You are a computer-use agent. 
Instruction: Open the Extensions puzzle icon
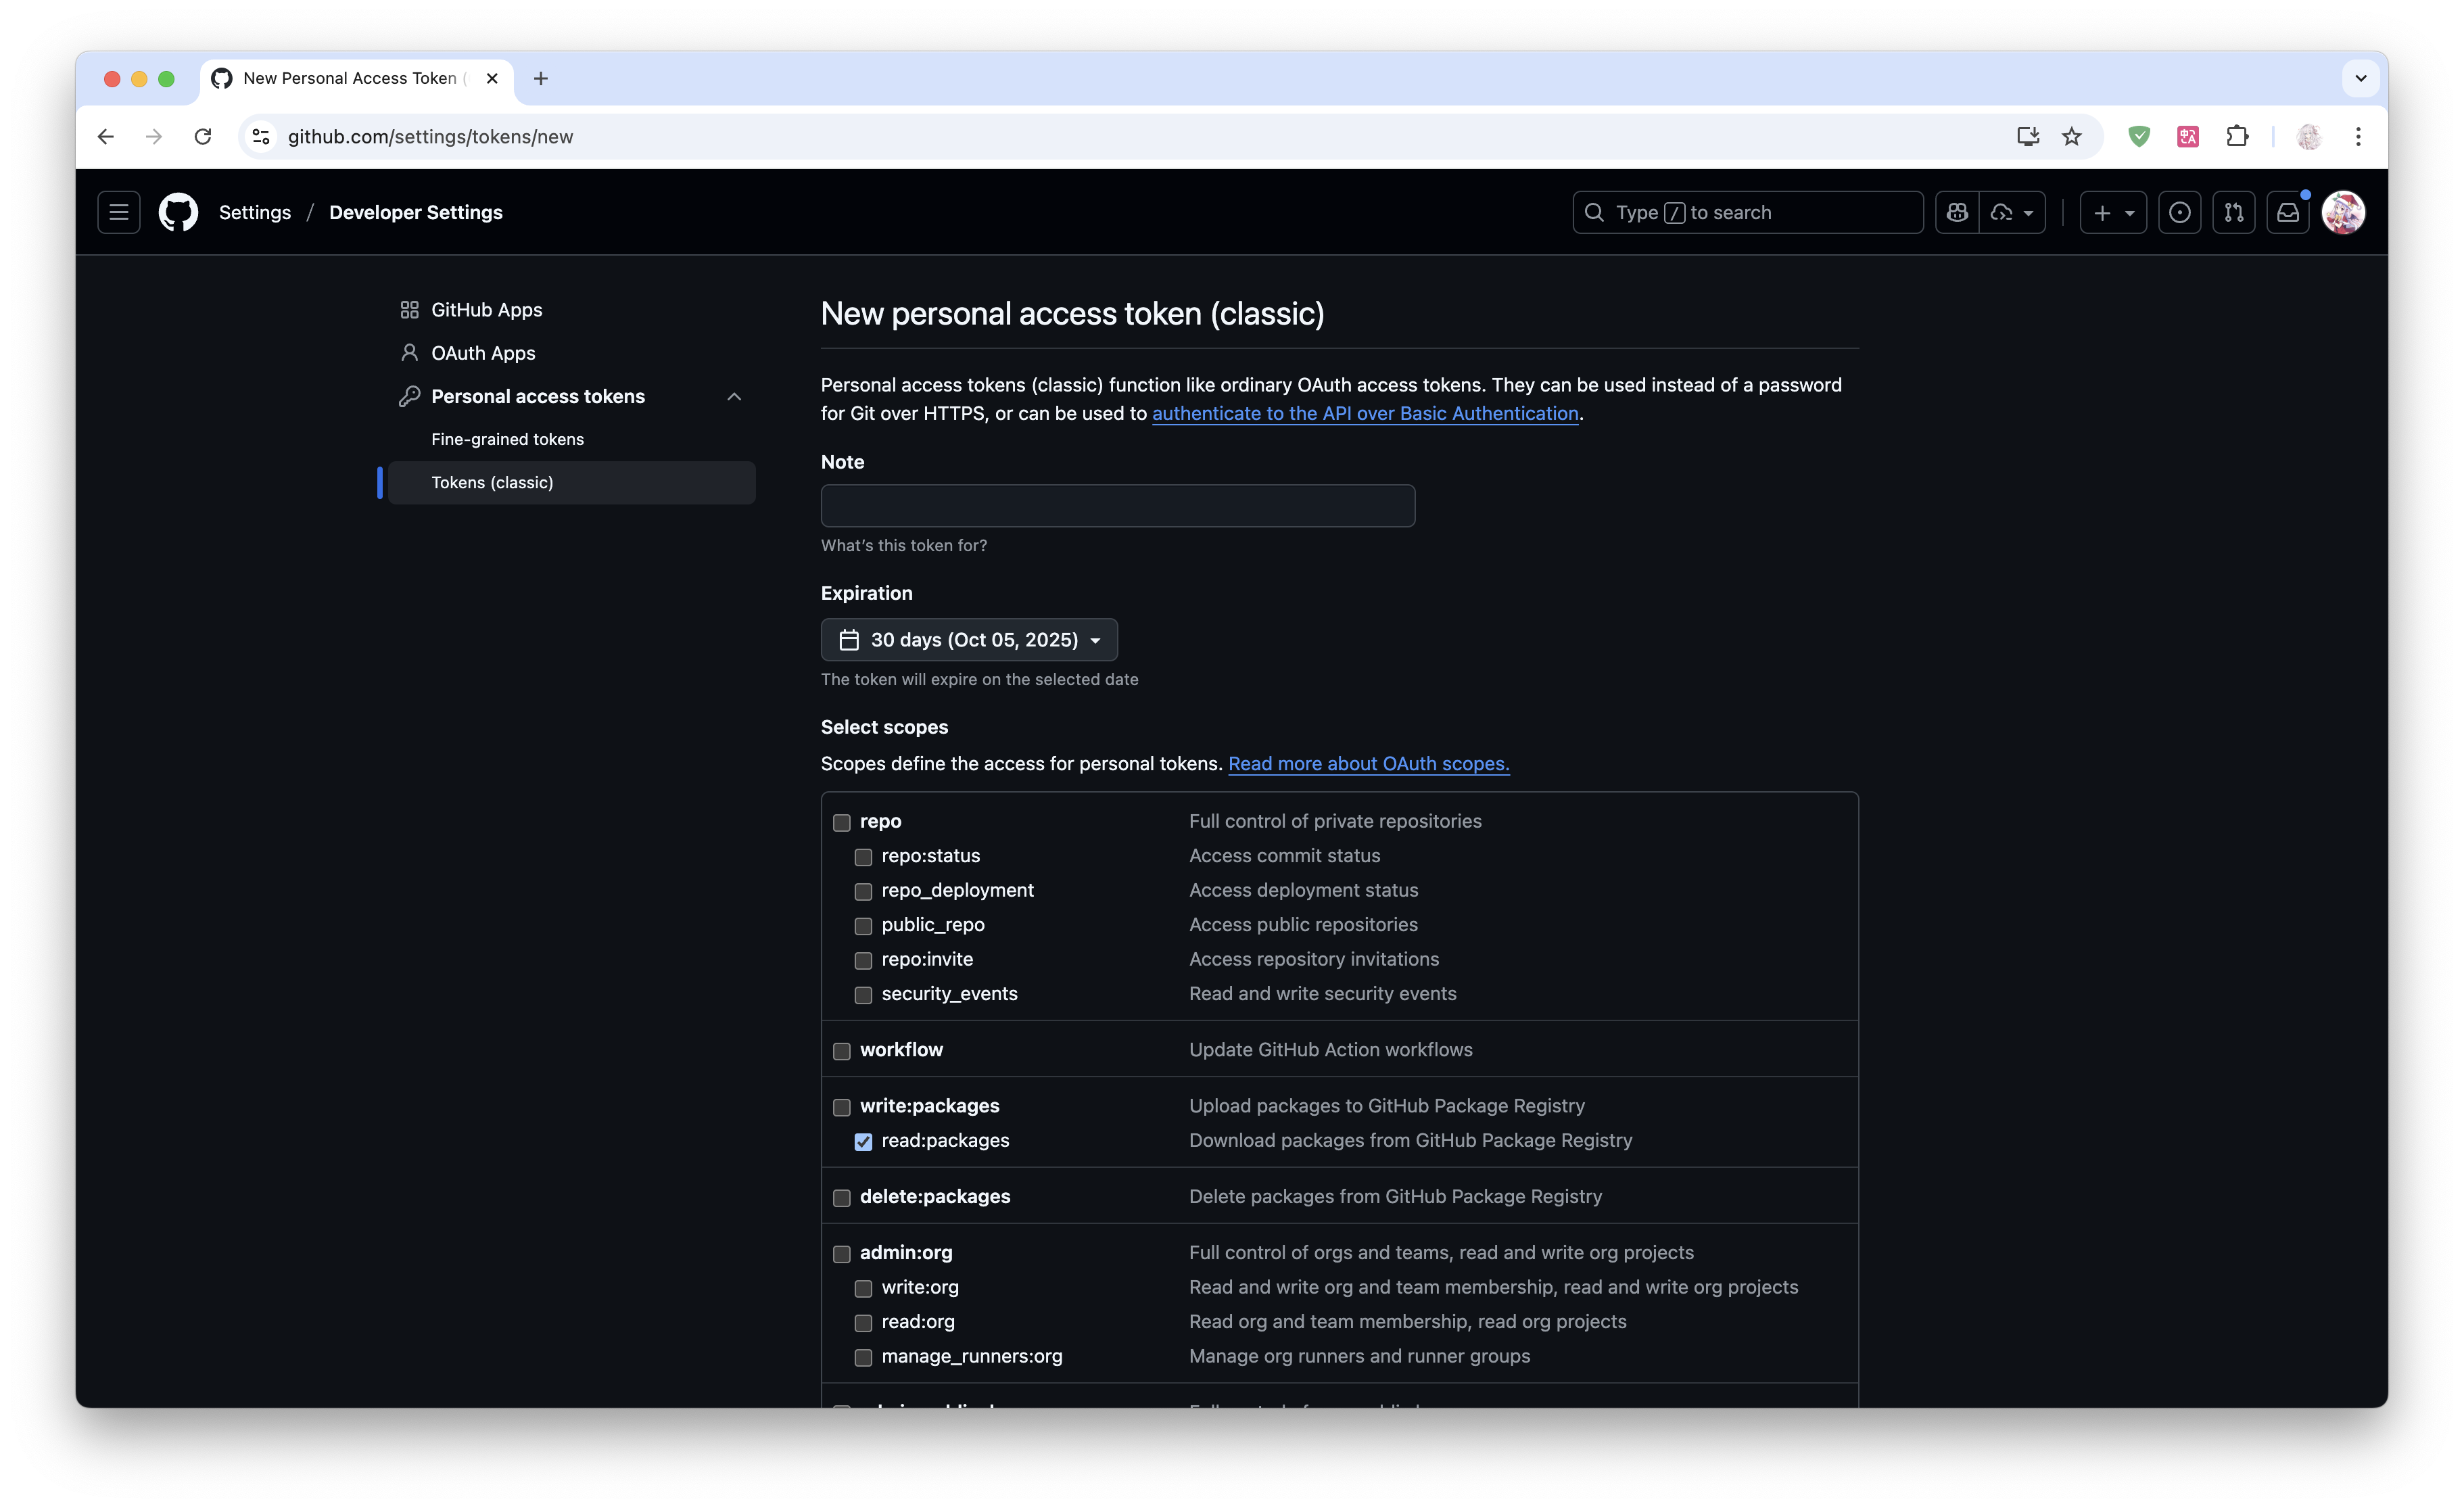2237,136
